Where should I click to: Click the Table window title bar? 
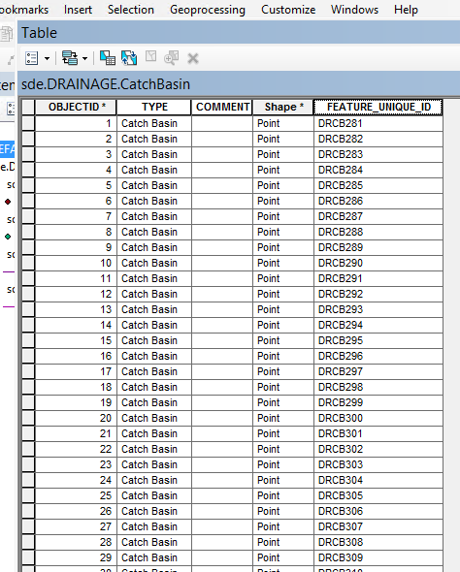pos(239,32)
